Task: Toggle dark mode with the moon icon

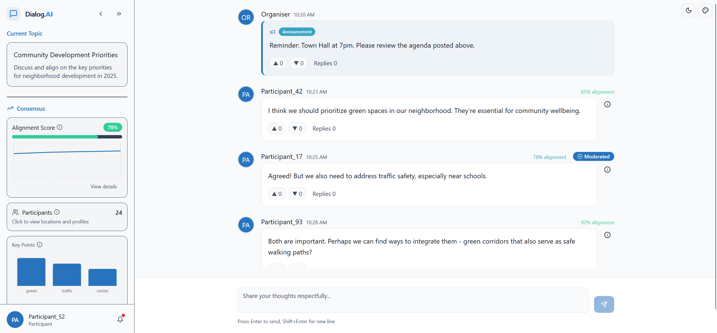Action: click(689, 10)
